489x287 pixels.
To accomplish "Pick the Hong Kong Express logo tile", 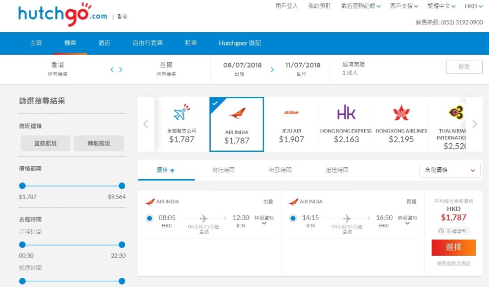I will (x=346, y=112).
